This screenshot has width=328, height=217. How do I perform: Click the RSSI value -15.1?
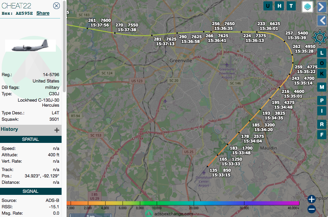pos(54,207)
